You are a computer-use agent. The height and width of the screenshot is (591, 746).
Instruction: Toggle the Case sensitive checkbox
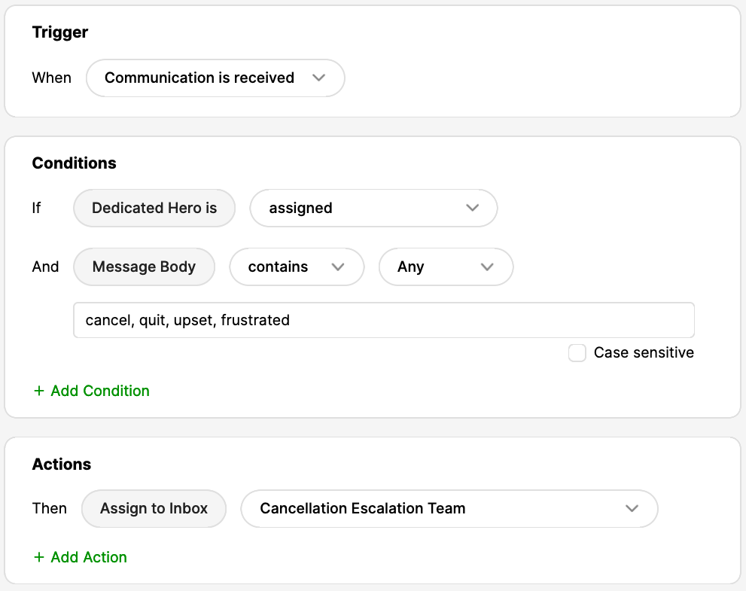577,353
